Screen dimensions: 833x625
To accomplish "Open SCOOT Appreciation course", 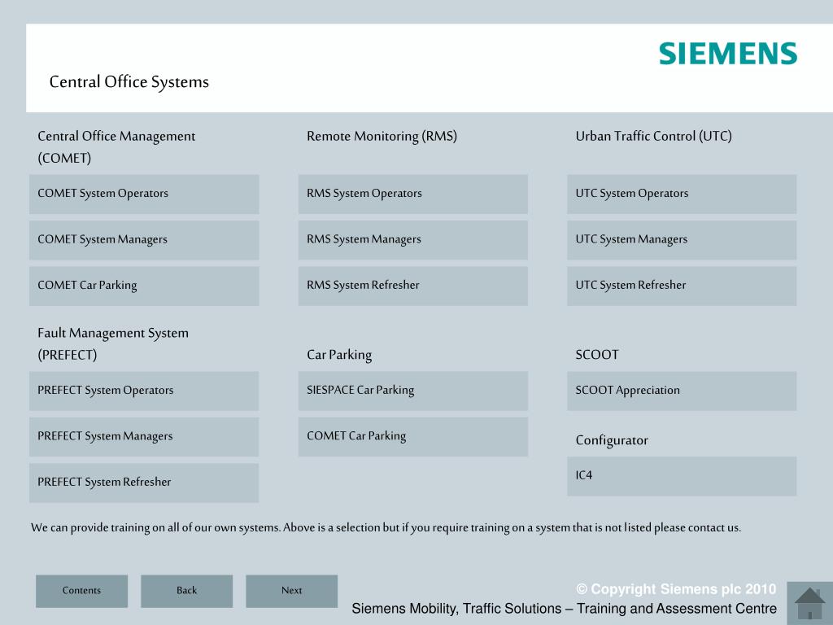I will [682, 391].
